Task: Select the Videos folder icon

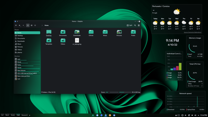Action: [x=63, y=42]
